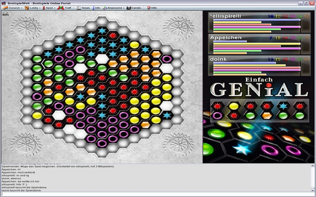
Task: Click empty white hex above lone blue star at right
Action: [167, 106]
